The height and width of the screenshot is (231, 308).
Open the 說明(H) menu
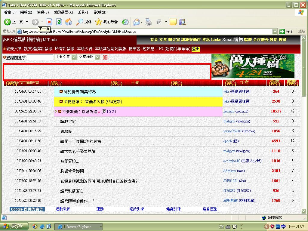(100, 12)
